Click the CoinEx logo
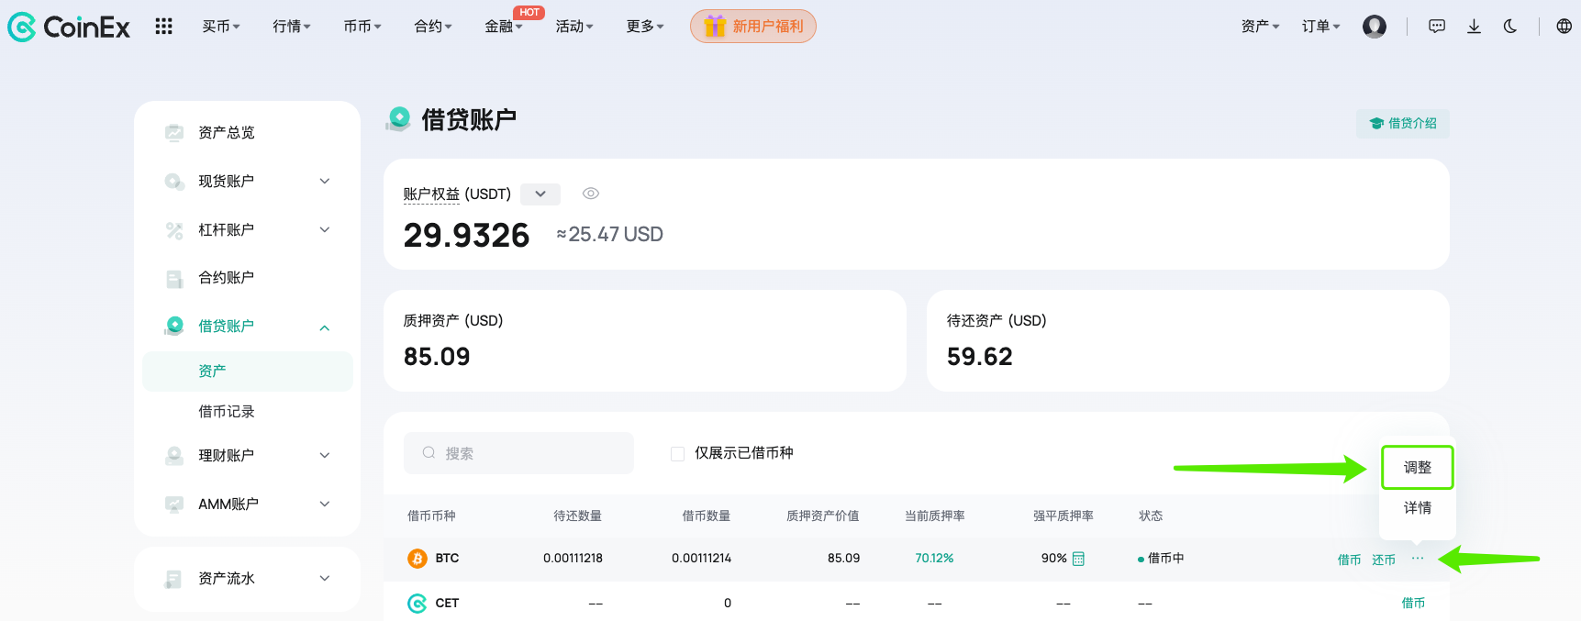The width and height of the screenshot is (1581, 621). 69,27
